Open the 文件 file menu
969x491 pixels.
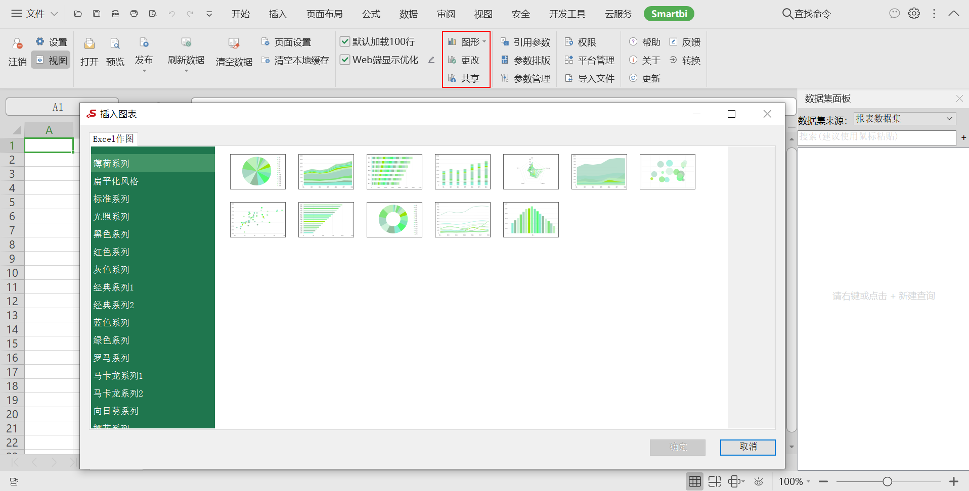point(34,14)
